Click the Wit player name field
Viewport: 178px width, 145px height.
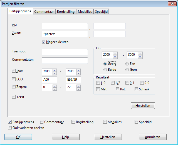(65, 26)
